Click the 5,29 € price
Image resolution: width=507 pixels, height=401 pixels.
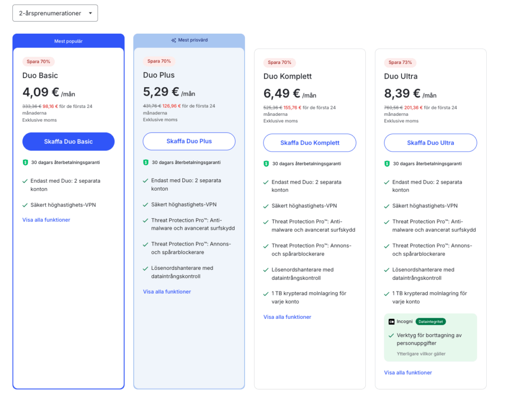(x=161, y=92)
